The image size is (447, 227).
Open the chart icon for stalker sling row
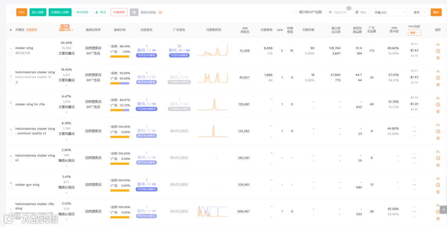pyautogui.click(x=438, y=44)
